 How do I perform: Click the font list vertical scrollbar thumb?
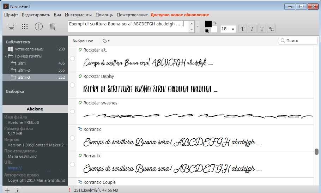tap(316, 152)
